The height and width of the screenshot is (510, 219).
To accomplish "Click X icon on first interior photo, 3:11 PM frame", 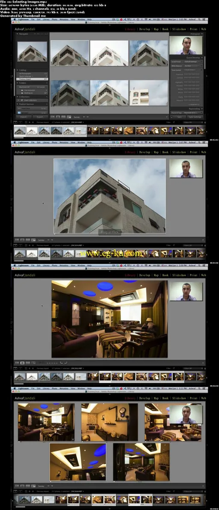I will tap(73, 439).
